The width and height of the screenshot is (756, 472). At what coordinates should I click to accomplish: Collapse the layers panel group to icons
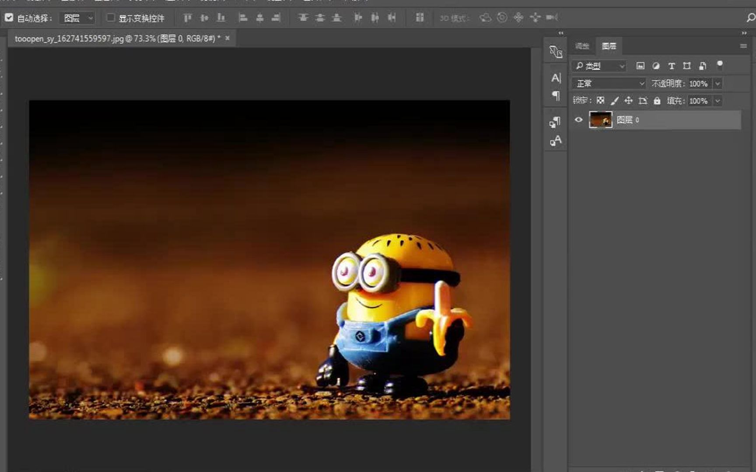coord(744,33)
